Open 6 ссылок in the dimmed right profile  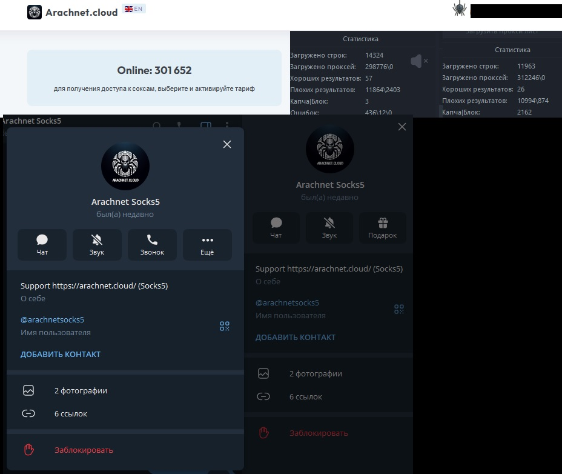(x=306, y=397)
